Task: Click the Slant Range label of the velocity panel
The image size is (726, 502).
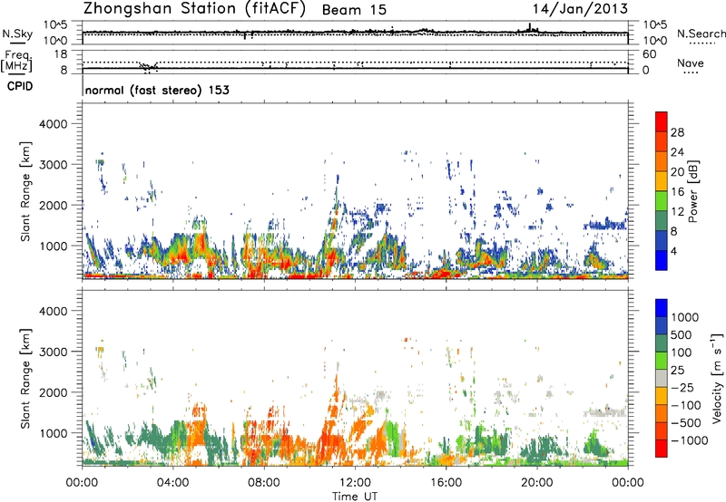Action: point(25,379)
